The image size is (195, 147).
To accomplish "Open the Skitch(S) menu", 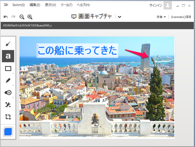I will point(19,5).
